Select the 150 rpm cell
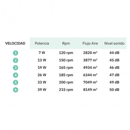This screenshot has height=130, width=130. [66, 60]
